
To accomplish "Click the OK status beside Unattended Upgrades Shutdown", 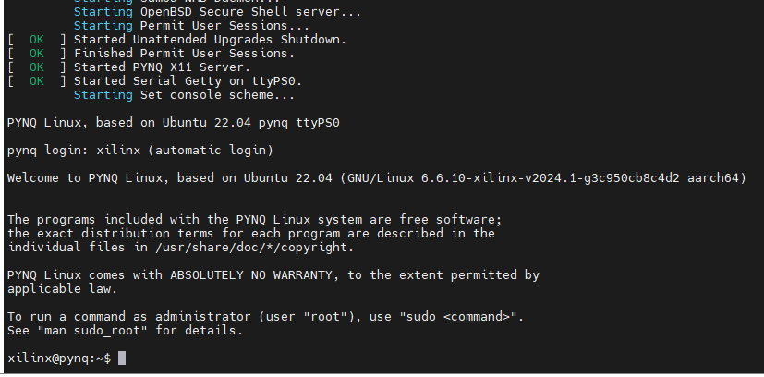I will pyautogui.click(x=36, y=40).
